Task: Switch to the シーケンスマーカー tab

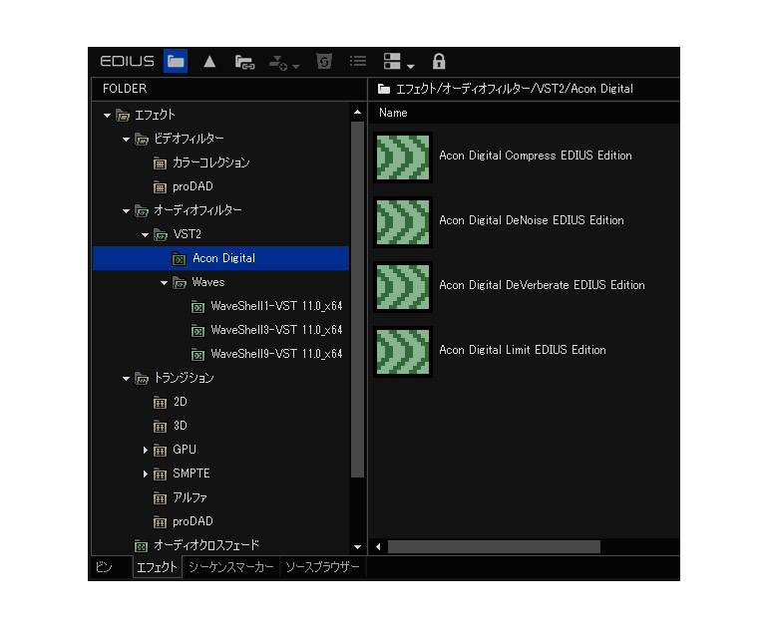Action: pyautogui.click(x=231, y=567)
